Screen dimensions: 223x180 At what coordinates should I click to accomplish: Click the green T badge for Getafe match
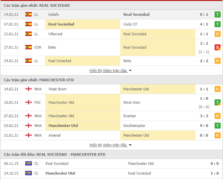(x=217, y=15)
